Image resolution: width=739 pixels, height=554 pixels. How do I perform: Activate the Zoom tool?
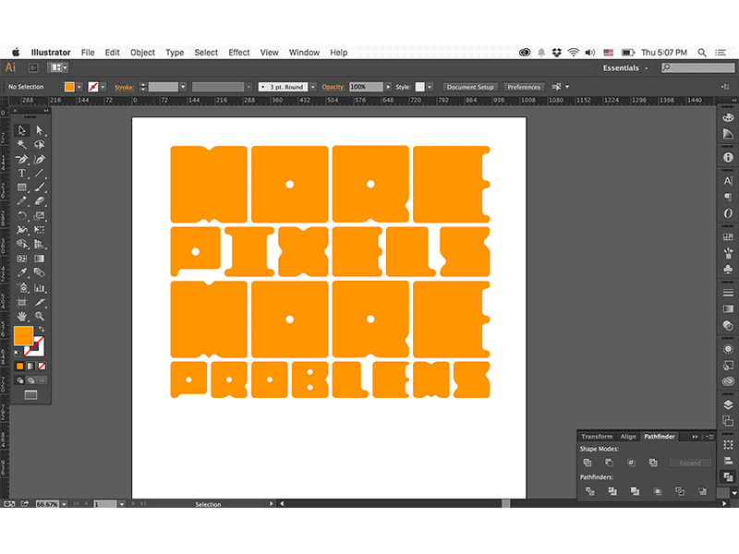38,315
